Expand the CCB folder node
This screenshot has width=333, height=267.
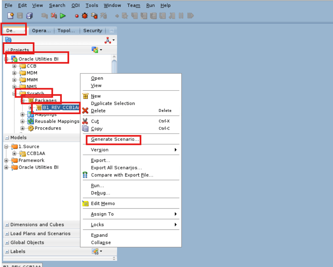tap(14, 66)
